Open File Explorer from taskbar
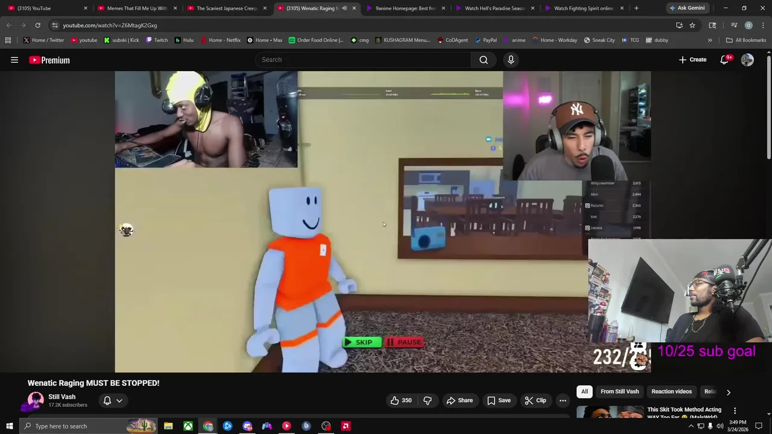The width and height of the screenshot is (772, 434). pos(168,426)
